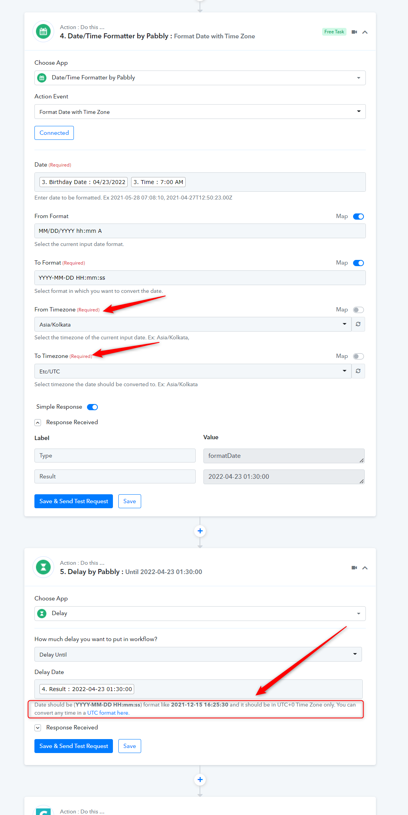Viewport: 408px width, 815px height.
Task: Enable Map switch for From Timezone
Action: point(358,310)
